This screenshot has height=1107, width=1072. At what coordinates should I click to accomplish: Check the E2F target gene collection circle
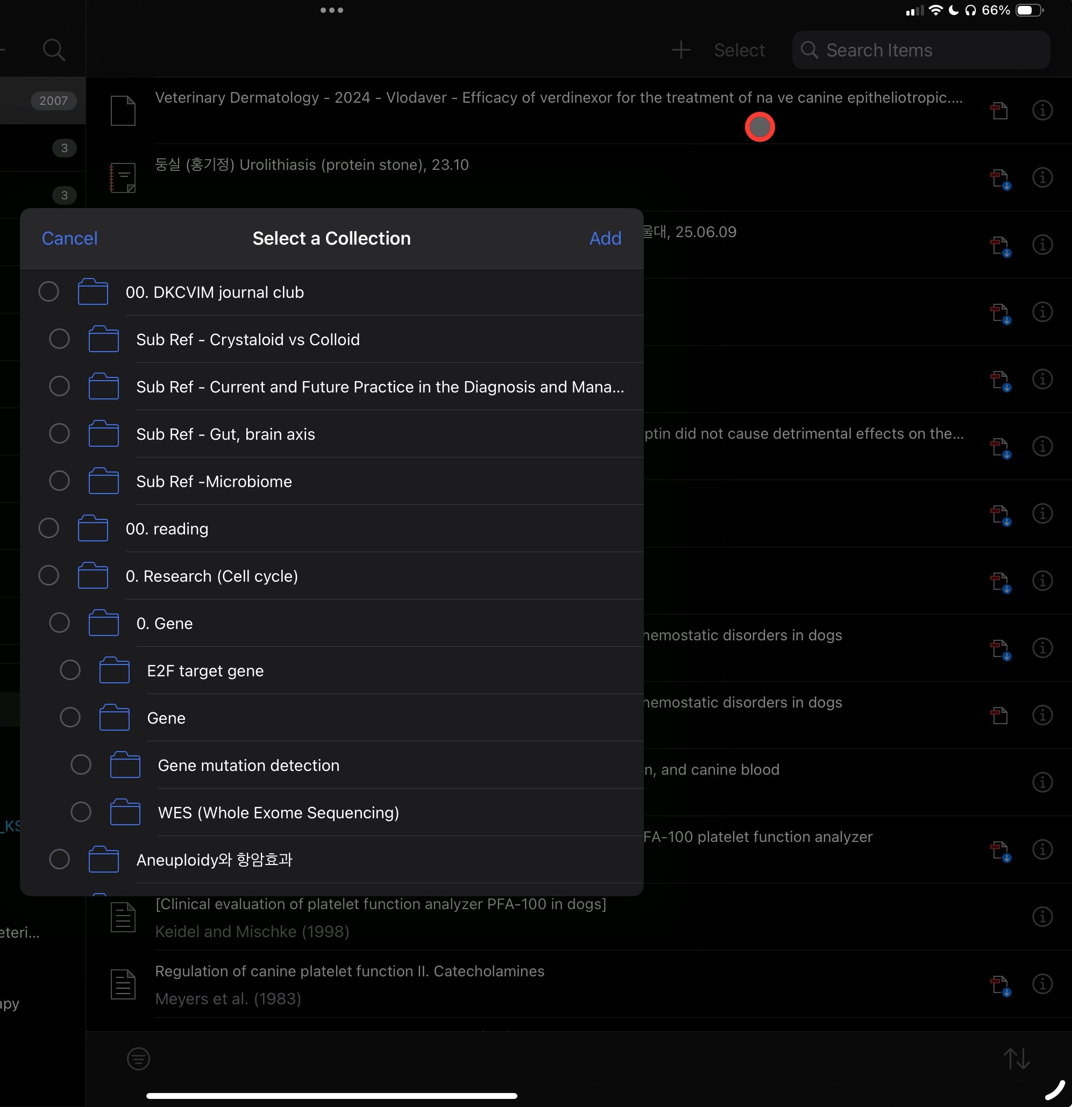pos(70,670)
